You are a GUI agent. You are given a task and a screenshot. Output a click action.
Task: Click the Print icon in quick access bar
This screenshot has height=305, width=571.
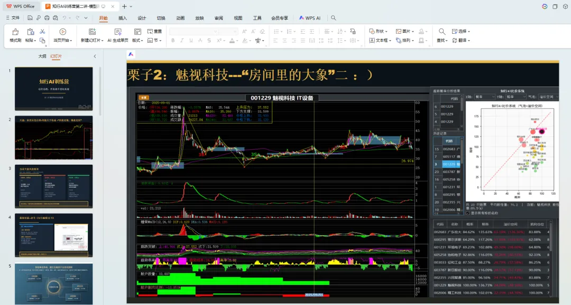[x=47, y=18]
